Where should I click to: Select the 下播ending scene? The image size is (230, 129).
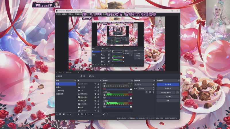point(66,91)
